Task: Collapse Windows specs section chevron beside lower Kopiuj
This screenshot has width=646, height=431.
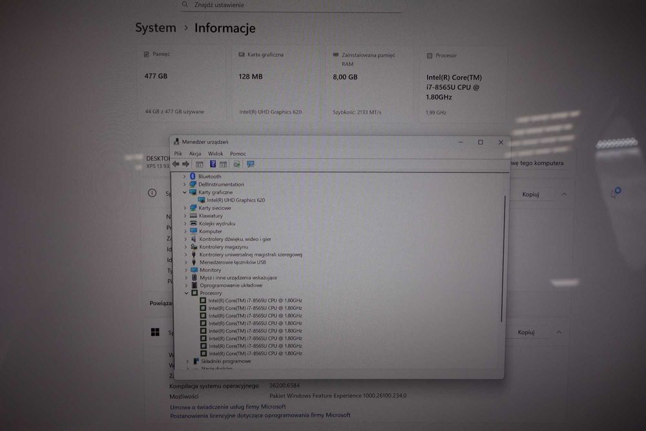Action: [559, 332]
